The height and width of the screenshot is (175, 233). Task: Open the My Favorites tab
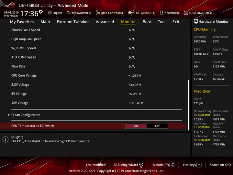pyautogui.click(x=22, y=22)
